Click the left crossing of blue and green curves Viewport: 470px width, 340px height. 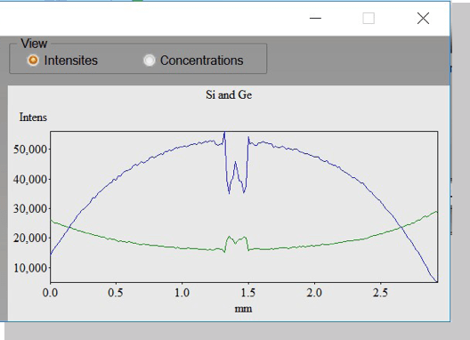click(69, 227)
